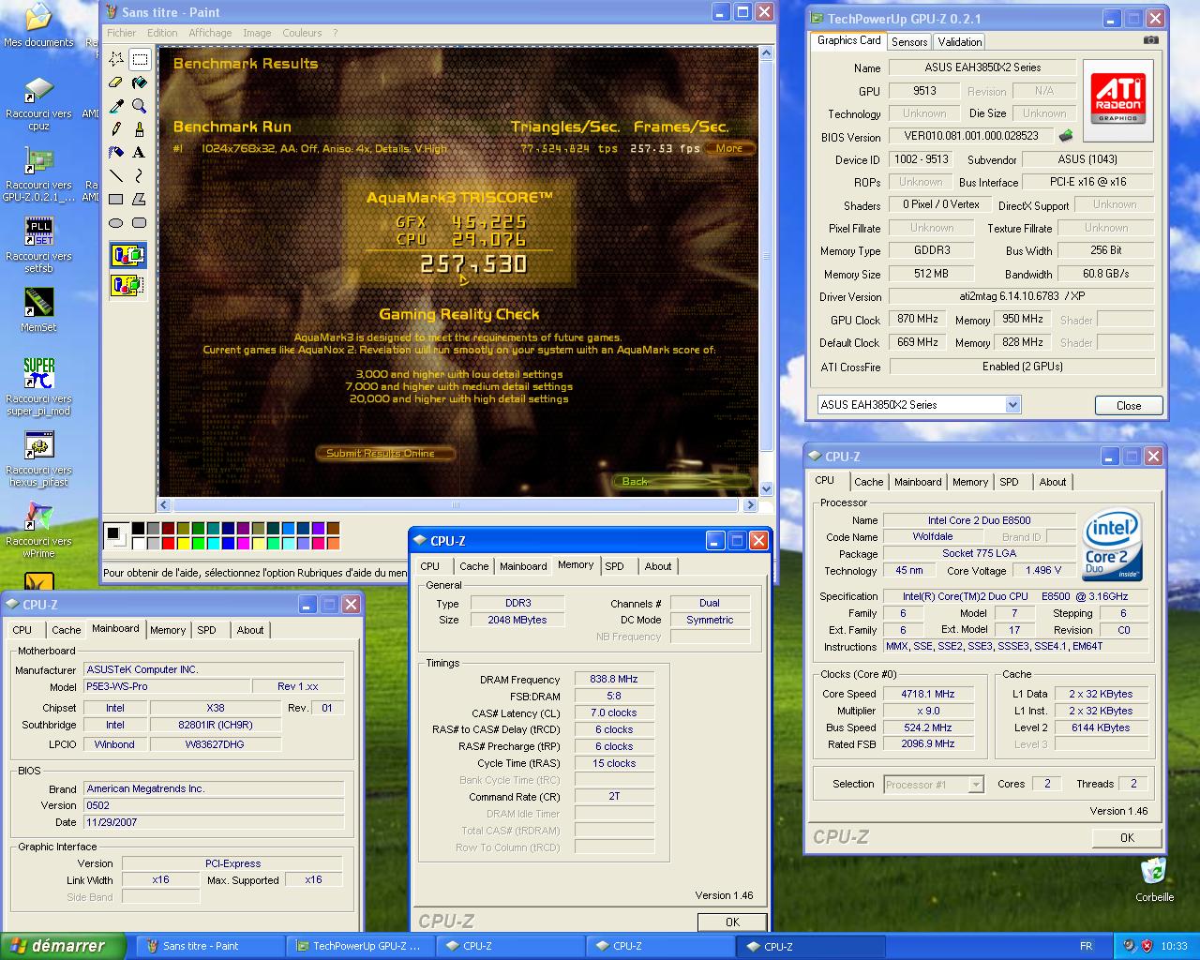Click the Paint horizontal scrollbar thumb

(456, 504)
